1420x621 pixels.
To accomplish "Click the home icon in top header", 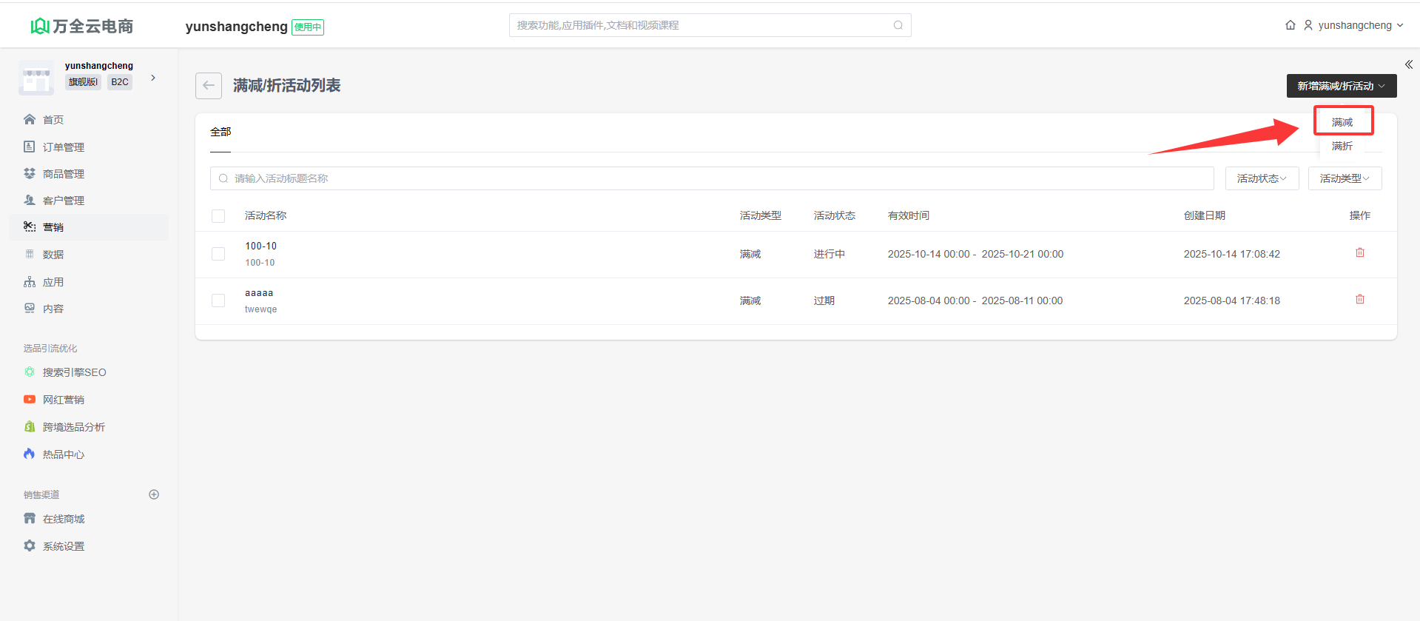I will tap(1290, 25).
